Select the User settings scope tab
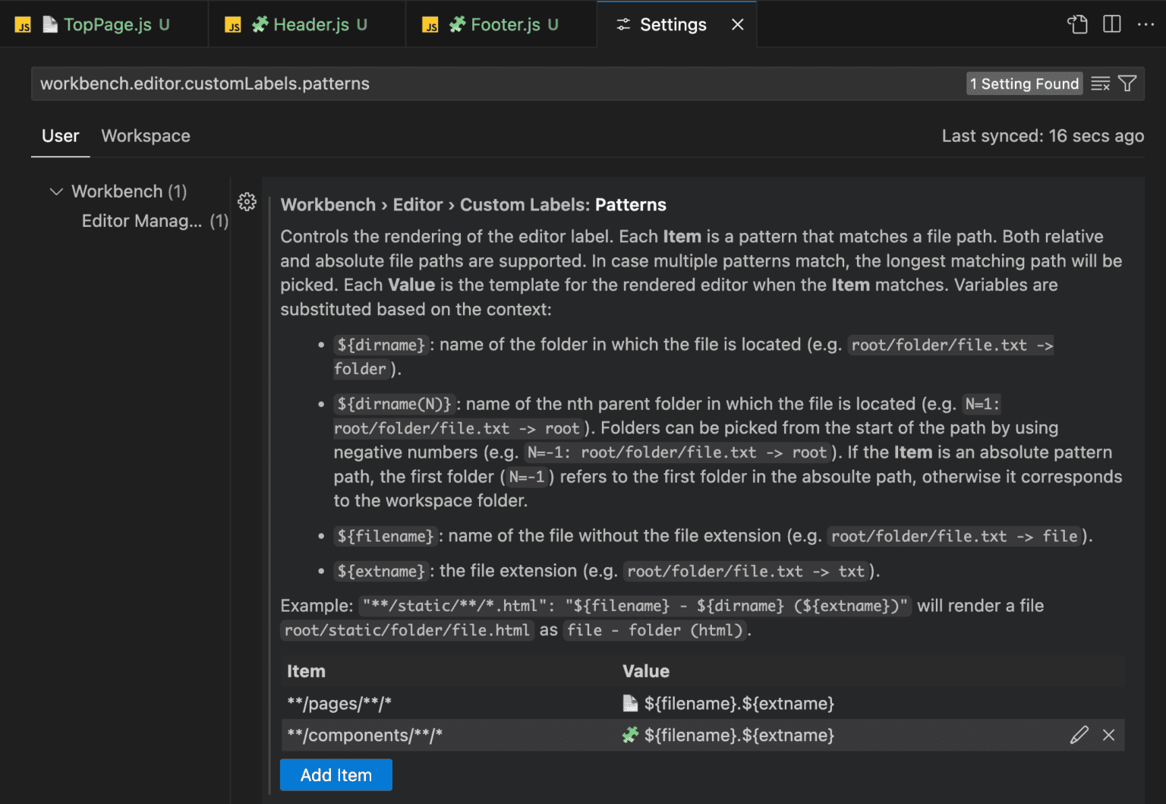1166x804 pixels. click(61, 136)
